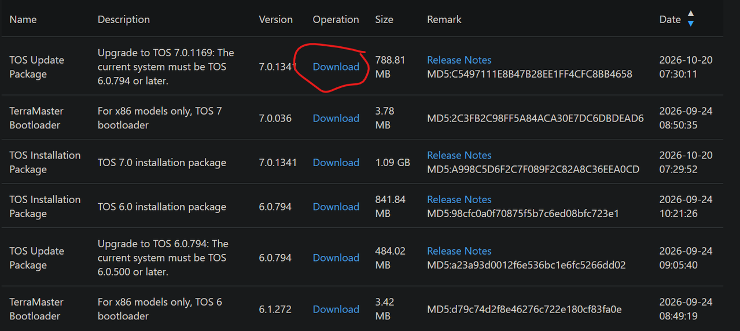Click the date 2026-09-24 09:05:40
Viewport: 740px width, 331px height.
(x=686, y=258)
